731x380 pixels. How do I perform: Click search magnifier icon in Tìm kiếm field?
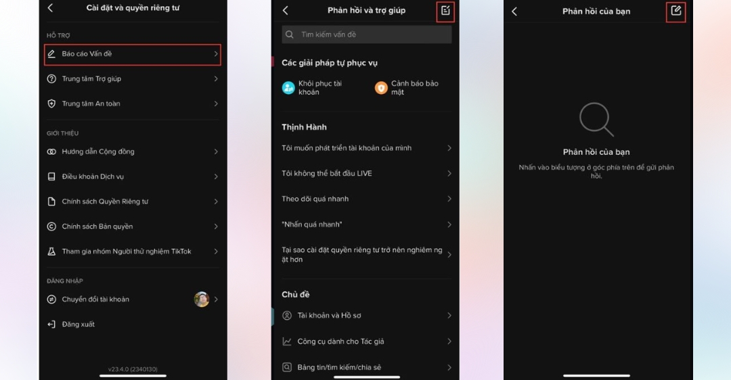[290, 34]
